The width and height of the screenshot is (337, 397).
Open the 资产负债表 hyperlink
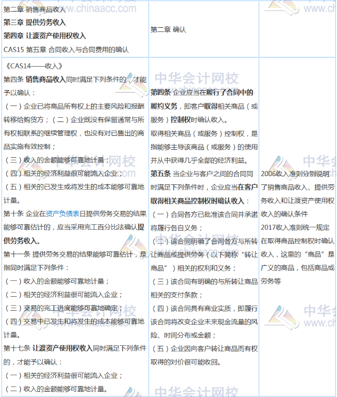click(61, 213)
